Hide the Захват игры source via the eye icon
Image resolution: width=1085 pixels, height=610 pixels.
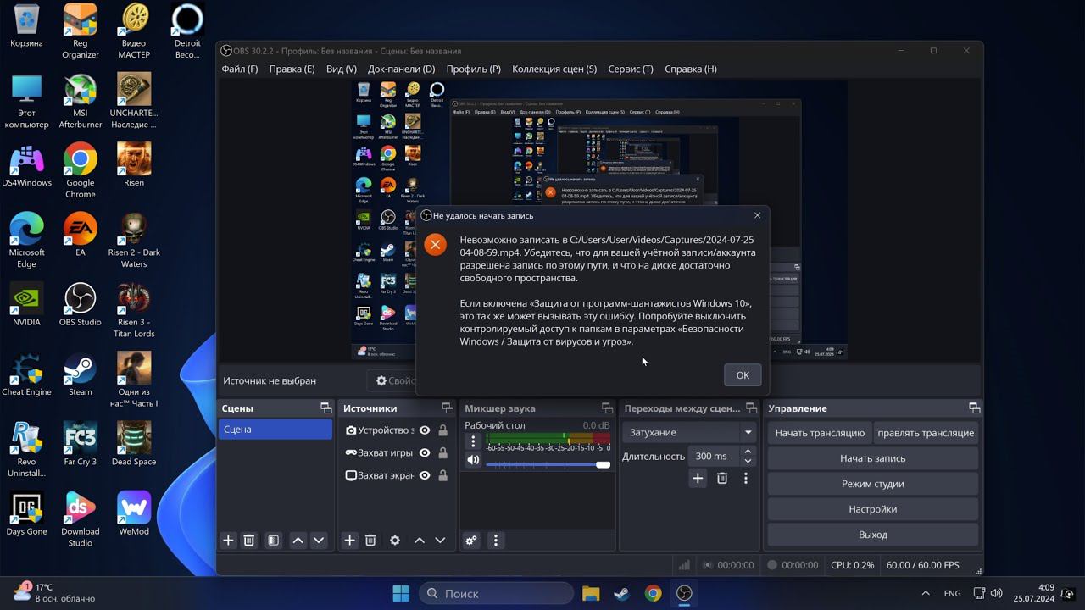click(425, 453)
